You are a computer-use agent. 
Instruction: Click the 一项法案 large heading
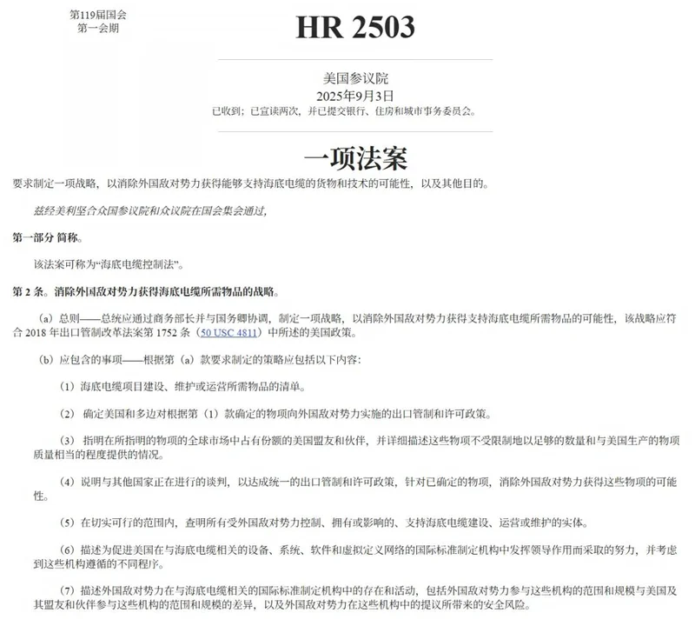click(355, 158)
